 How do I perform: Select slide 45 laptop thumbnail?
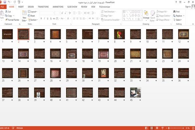click(x=135, y=93)
